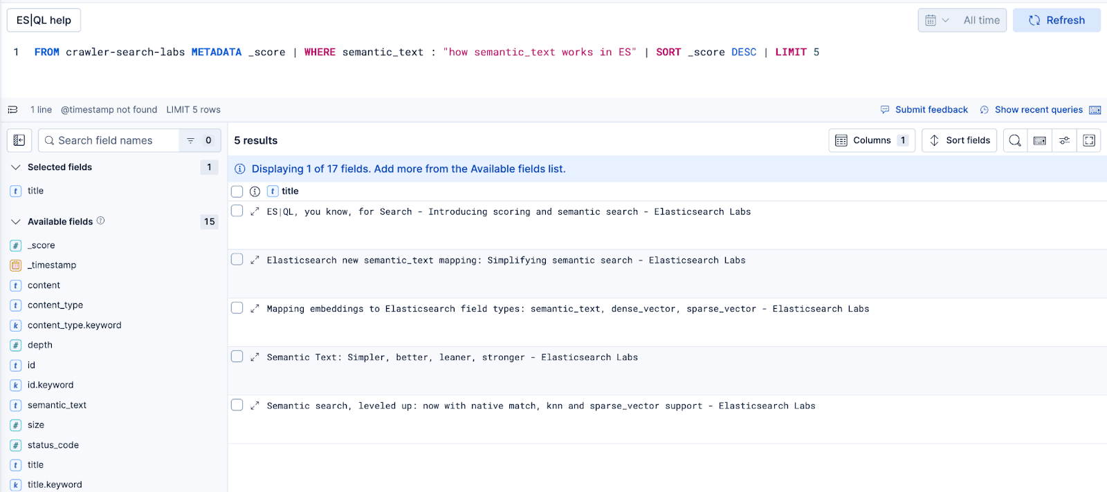Viewport: 1107px width, 492px height.
Task: Click the filter by type icon
Action: click(191, 140)
